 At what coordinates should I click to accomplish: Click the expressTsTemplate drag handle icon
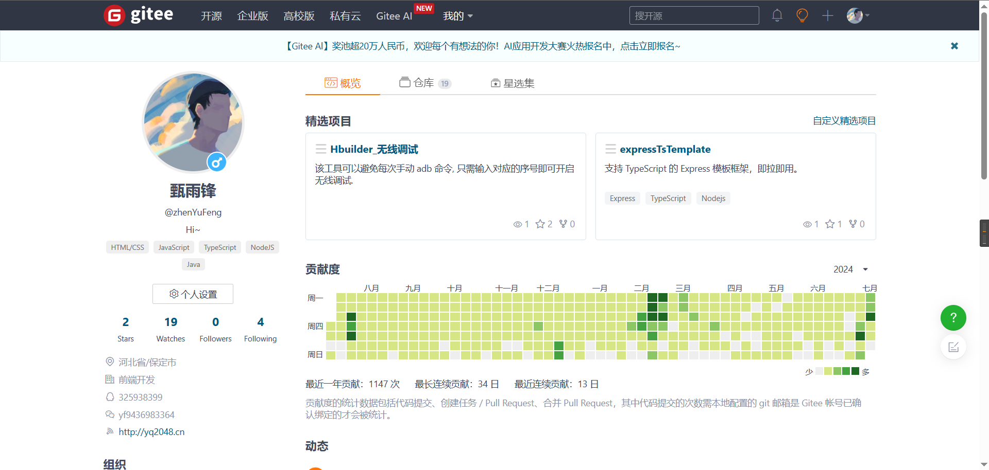click(611, 149)
